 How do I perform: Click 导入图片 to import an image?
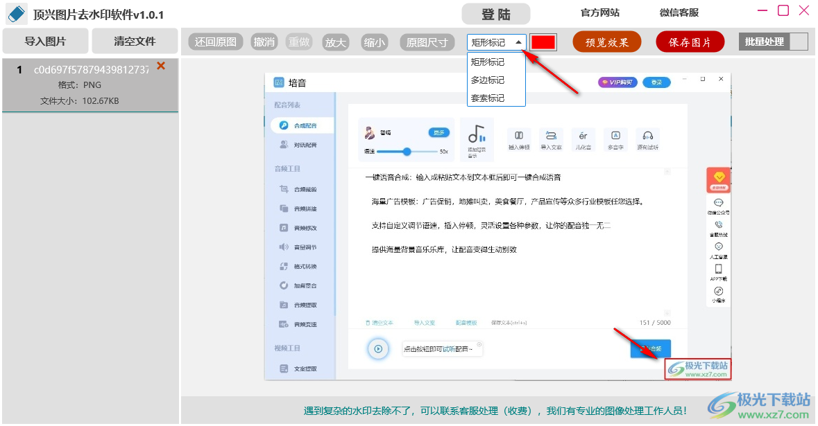[45, 41]
